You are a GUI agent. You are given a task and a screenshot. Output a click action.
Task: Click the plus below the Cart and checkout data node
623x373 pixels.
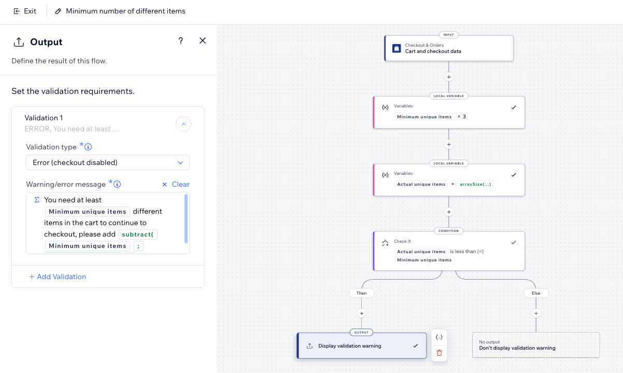tap(448, 77)
